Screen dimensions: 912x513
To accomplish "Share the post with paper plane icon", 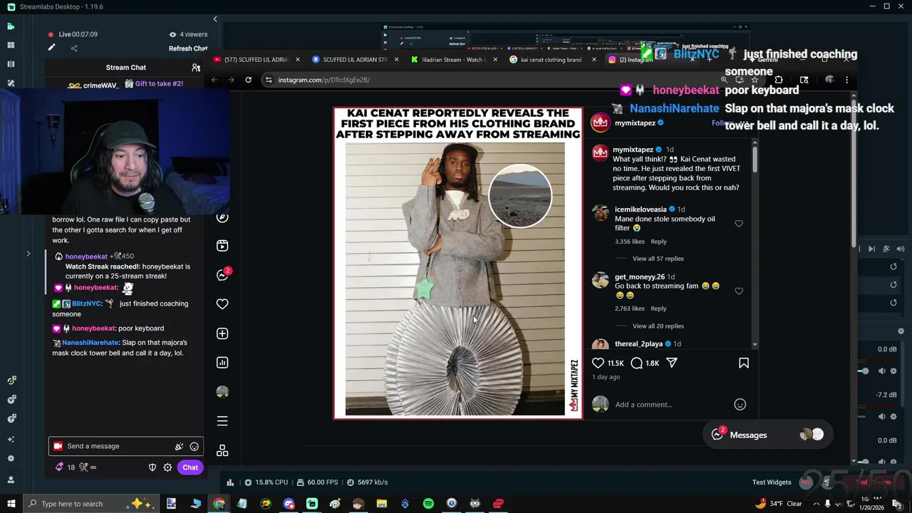I will tap(672, 363).
